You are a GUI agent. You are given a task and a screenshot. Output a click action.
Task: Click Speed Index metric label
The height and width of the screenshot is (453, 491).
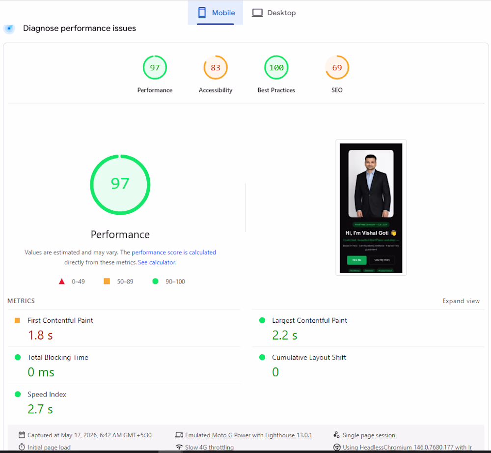pos(47,395)
